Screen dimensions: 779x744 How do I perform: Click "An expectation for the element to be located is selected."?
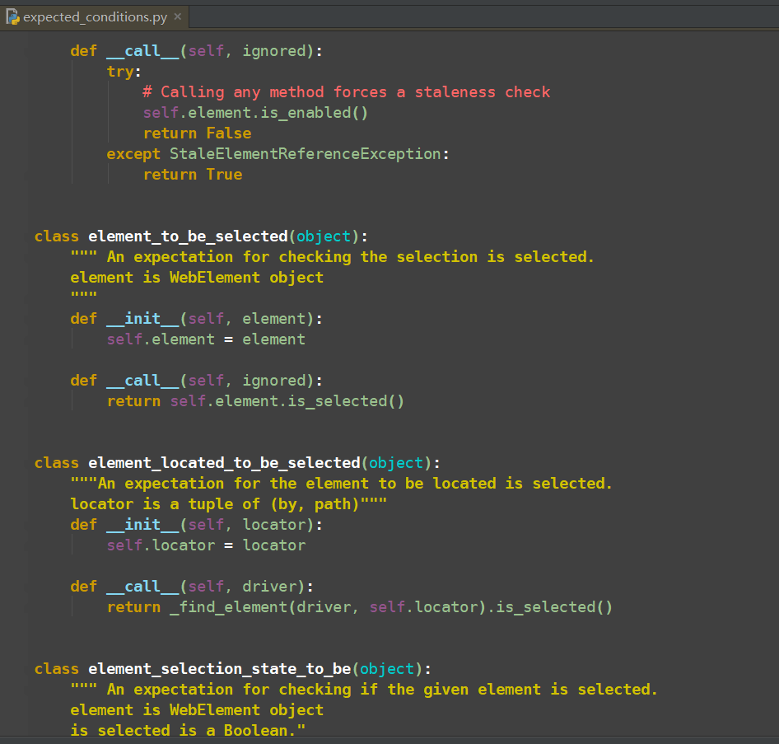click(x=355, y=484)
